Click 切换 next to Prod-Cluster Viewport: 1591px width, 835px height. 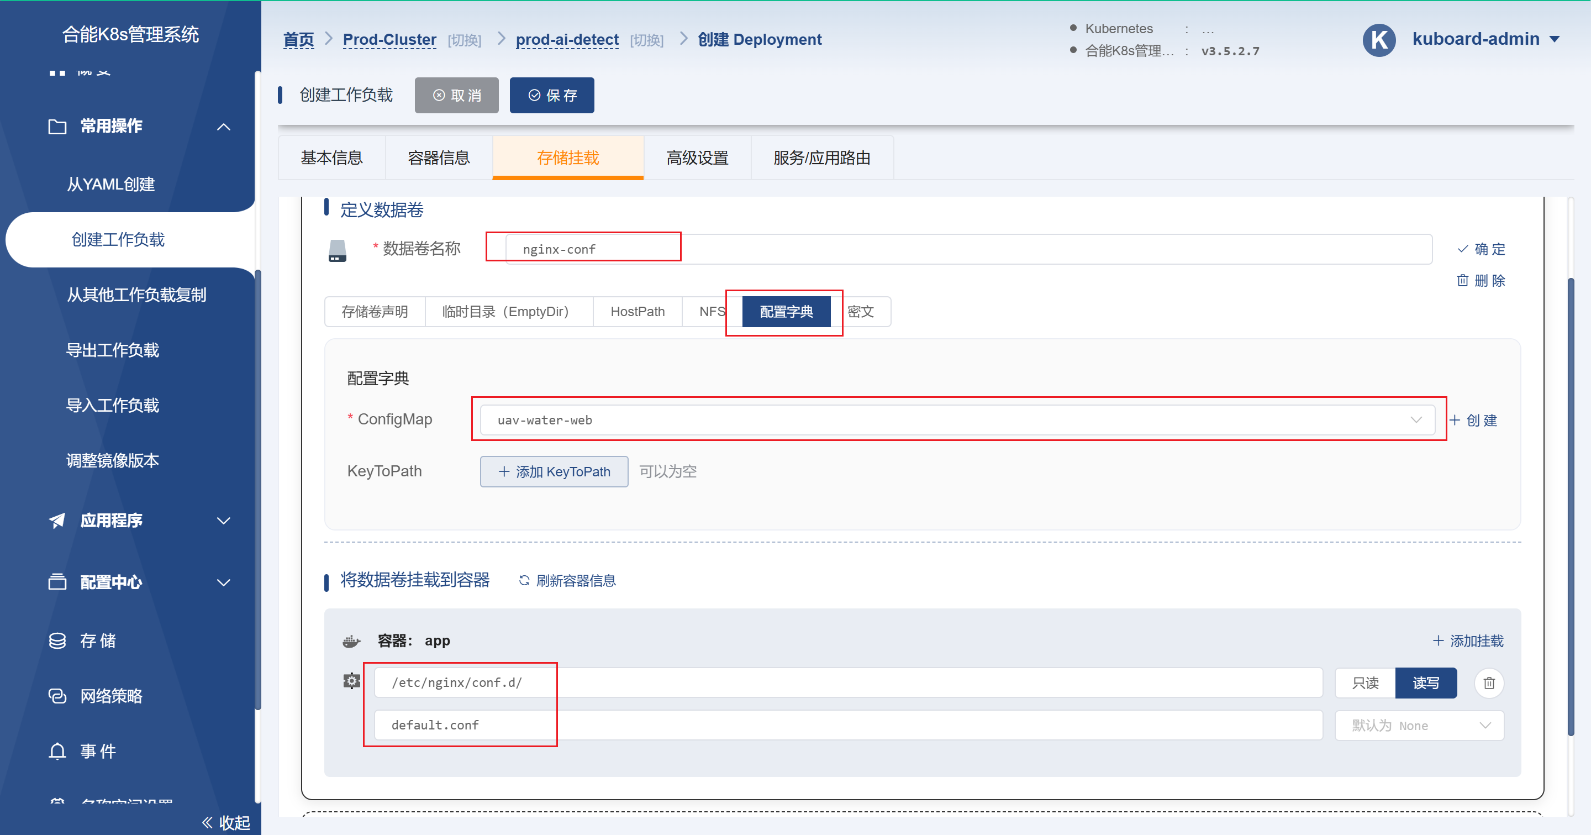[x=465, y=41]
